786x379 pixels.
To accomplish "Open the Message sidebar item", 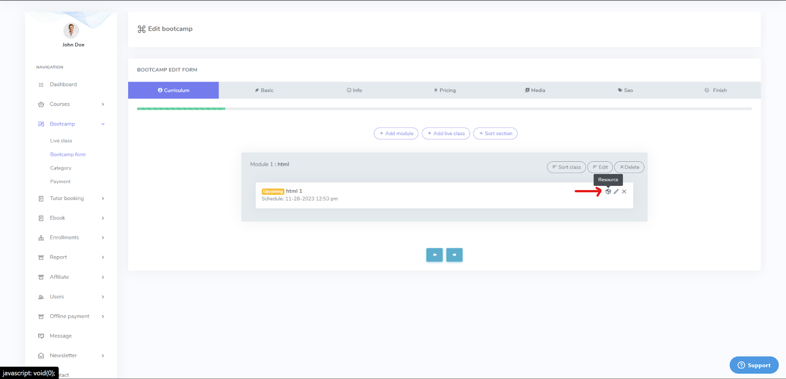I will point(60,336).
